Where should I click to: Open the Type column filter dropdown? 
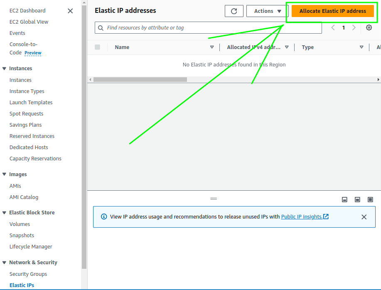pos(361,47)
